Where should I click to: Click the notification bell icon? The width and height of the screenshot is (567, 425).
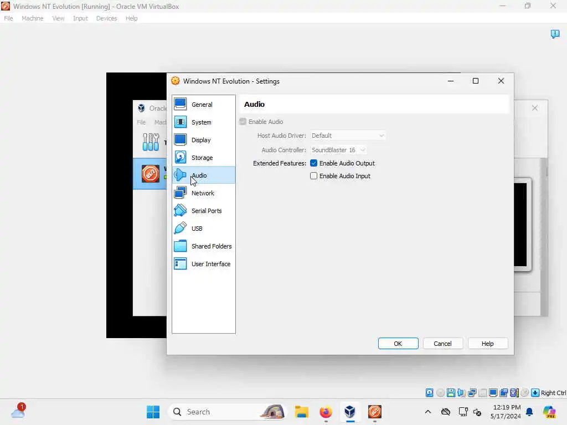point(529,412)
